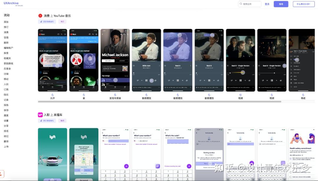Choose 标记 from the sidebar list
The image size is (318, 181).
click(6, 136)
